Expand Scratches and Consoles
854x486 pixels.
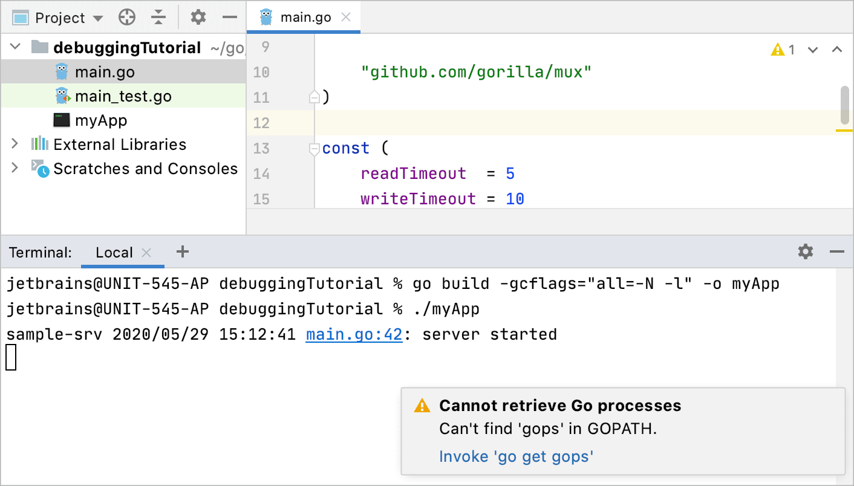coord(15,169)
